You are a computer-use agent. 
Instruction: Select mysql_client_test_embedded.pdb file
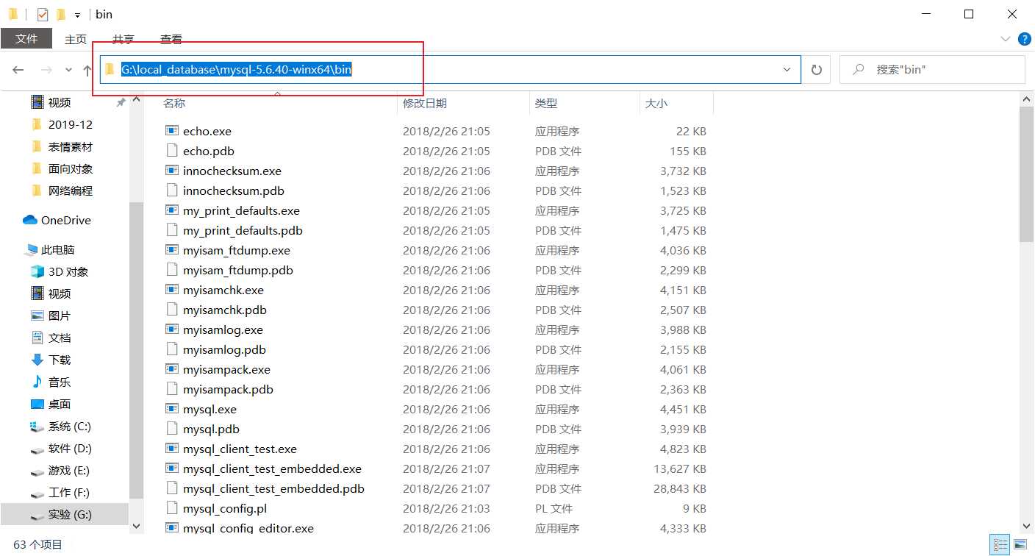tap(273, 488)
